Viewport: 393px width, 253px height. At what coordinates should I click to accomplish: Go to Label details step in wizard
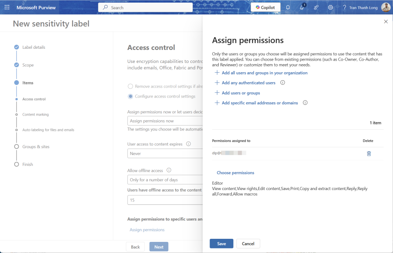[33, 47]
